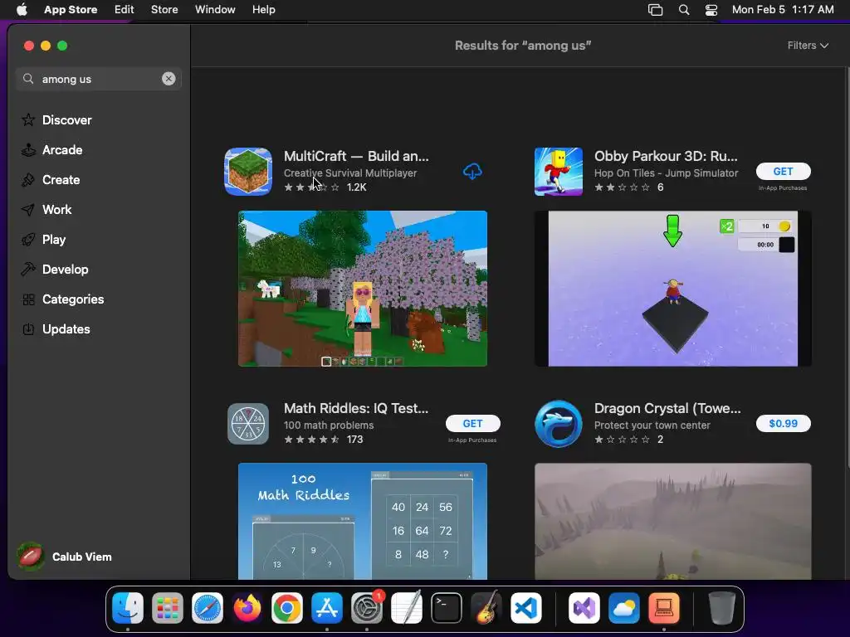Image resolution: width=850 pixels, height=637 pixels.
Task: View Dragon Crystal screenshot preview
Action: coord(672,521)
